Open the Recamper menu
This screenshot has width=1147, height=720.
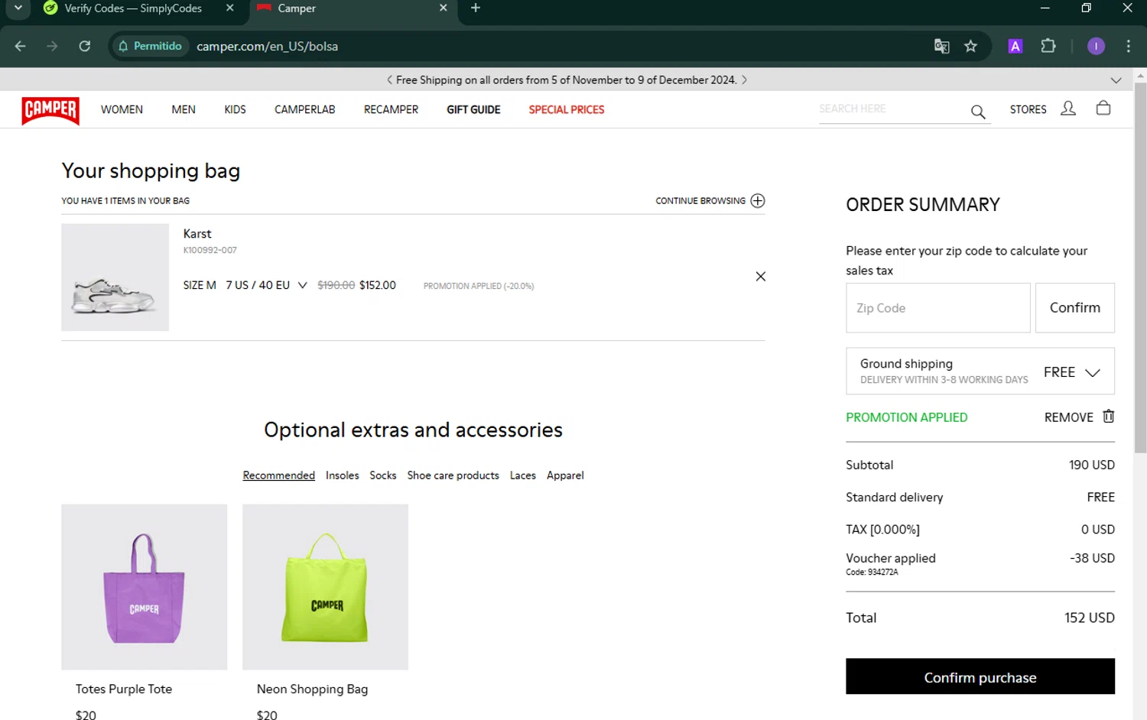tap(391, 110)
